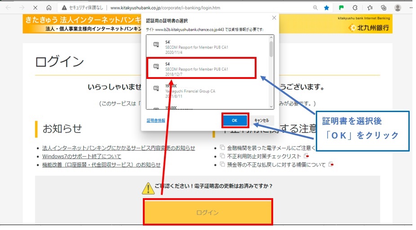This screenshot has height=230, width=416.
Task: Click the back navigation arrow
Action: (x=8, y=8)
